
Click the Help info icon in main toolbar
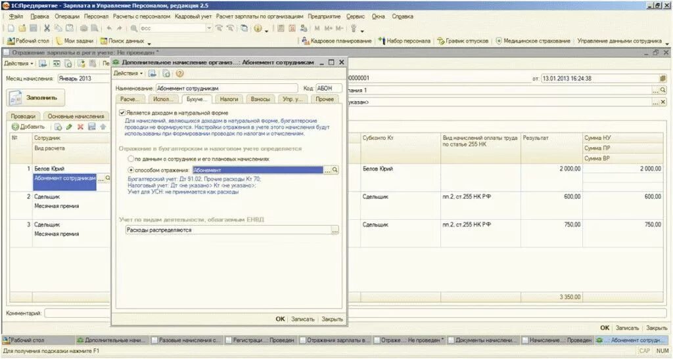coord(258,28)
